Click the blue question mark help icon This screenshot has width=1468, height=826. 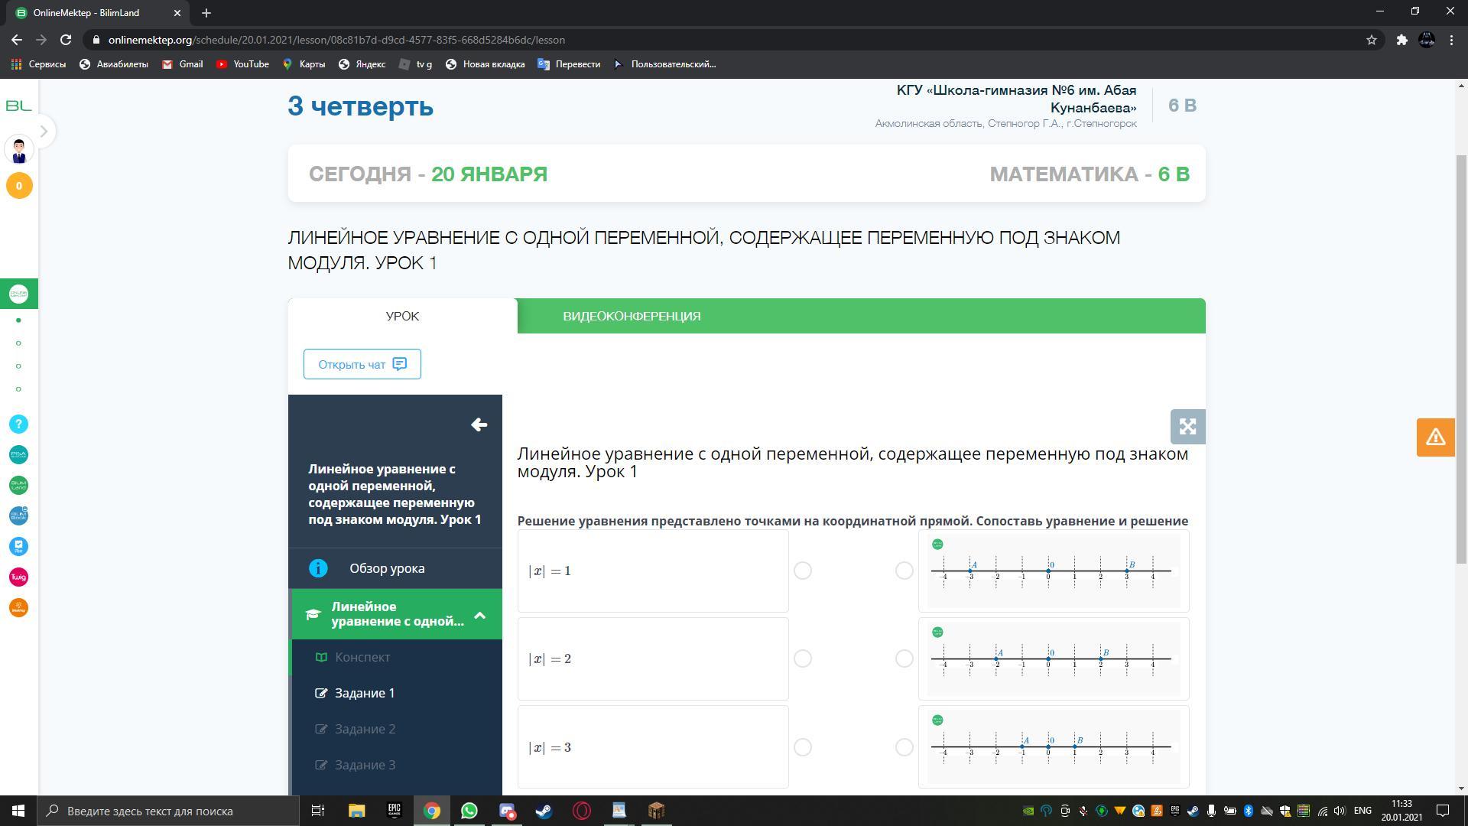tap(19, 424)
